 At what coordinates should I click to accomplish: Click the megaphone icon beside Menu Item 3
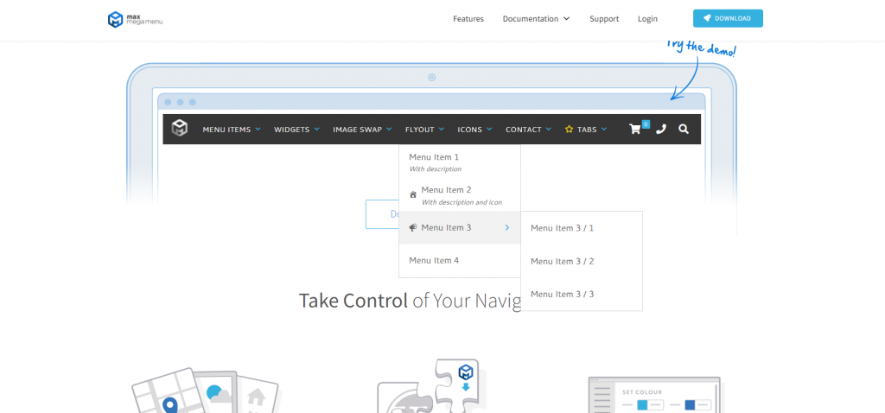point(413,227)
